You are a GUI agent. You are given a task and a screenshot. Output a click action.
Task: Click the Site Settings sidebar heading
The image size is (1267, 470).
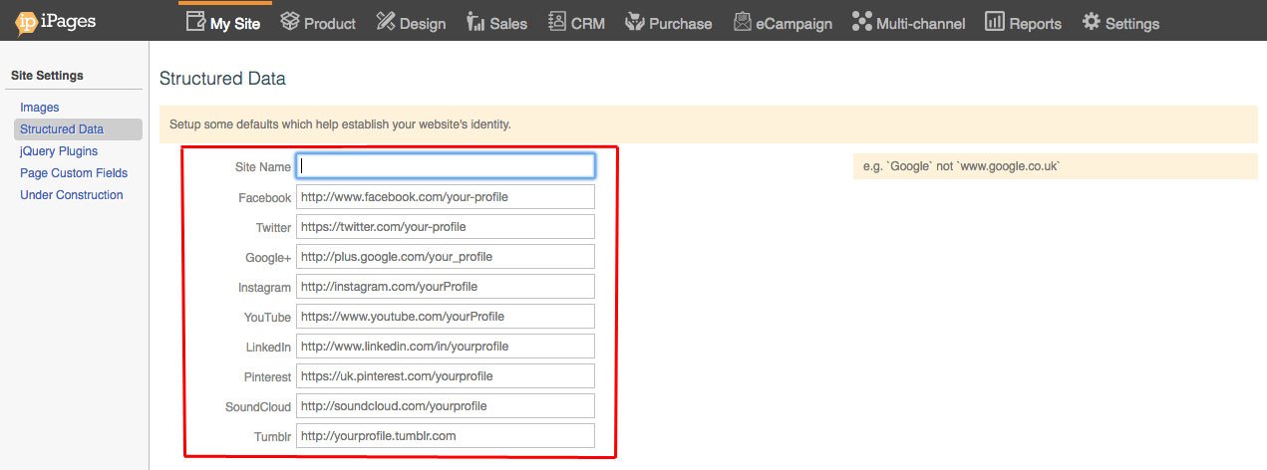coord(47,76)
